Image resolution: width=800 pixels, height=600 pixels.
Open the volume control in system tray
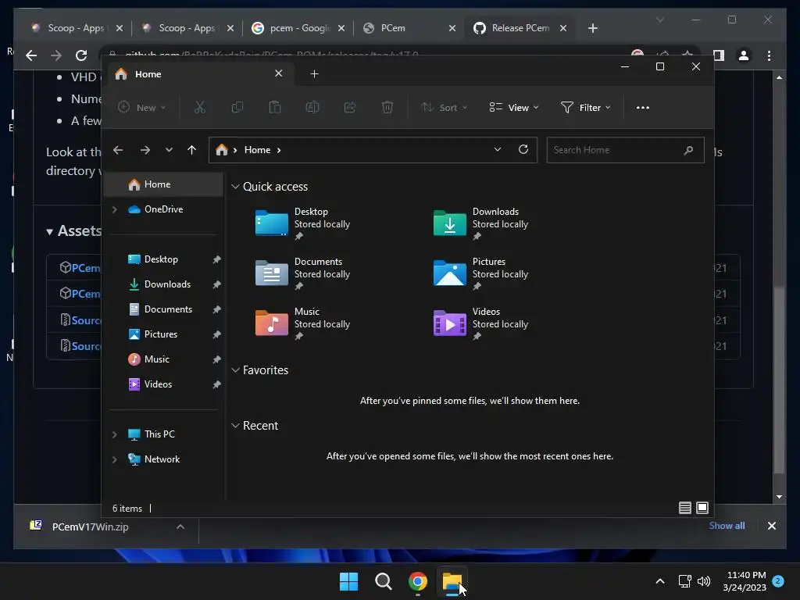704,581
